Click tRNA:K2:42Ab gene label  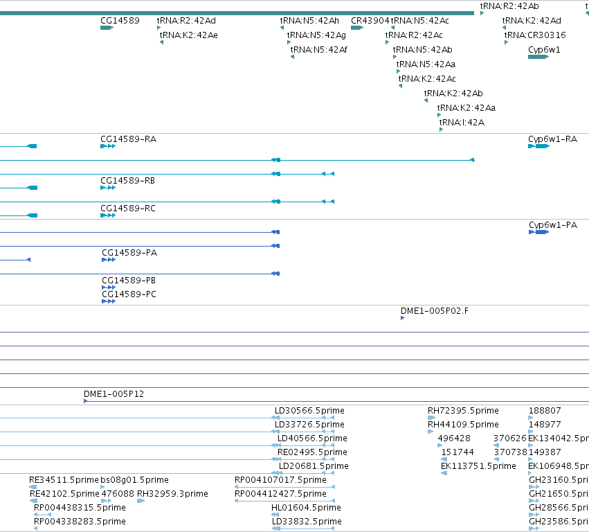pyautogui.click(x=453, y=94)
